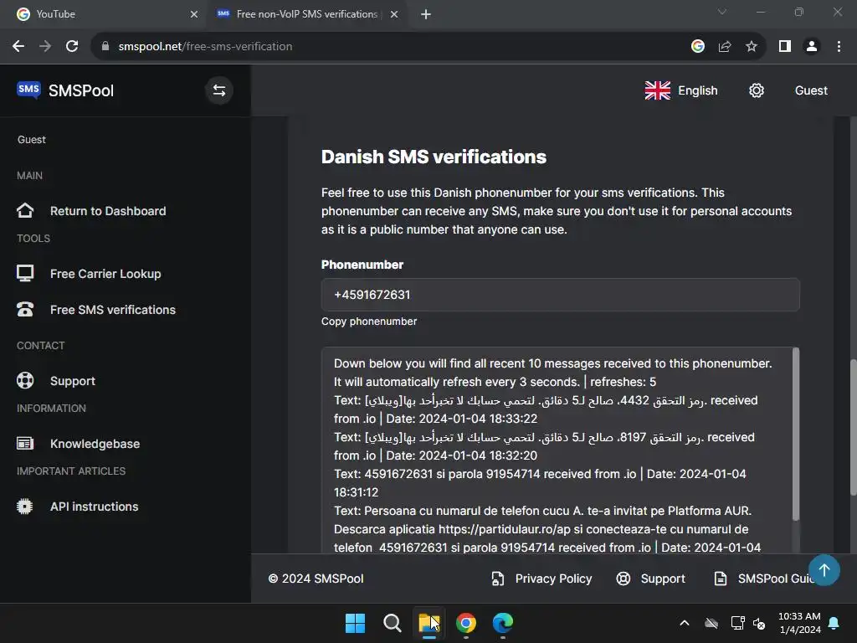The width and height of the screenshot is (857, 643).
Task: Click the Google icon in the address bar
Action: pos(698,47)
